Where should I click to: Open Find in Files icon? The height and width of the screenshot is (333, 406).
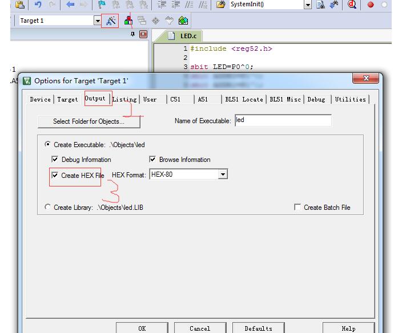(x=220, y=5)
